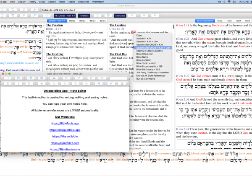Save note as using disk-with-pencil icon
The height and width of the screenshot is (176, 252).
(x=42, y=78)
